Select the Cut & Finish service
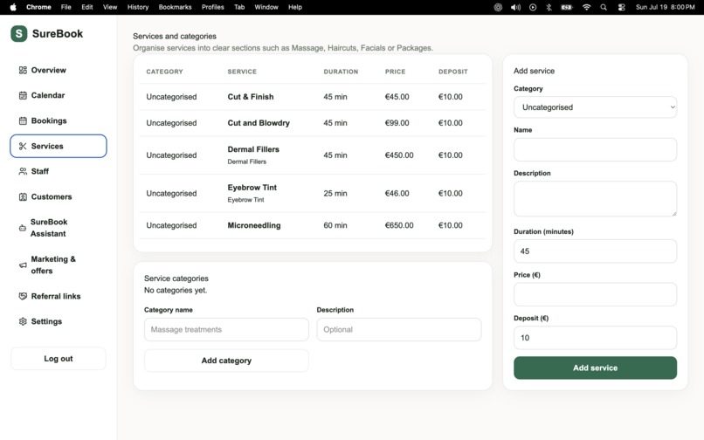Image resolution: width=704 pixels, height=440 pixels. [251, 97]
